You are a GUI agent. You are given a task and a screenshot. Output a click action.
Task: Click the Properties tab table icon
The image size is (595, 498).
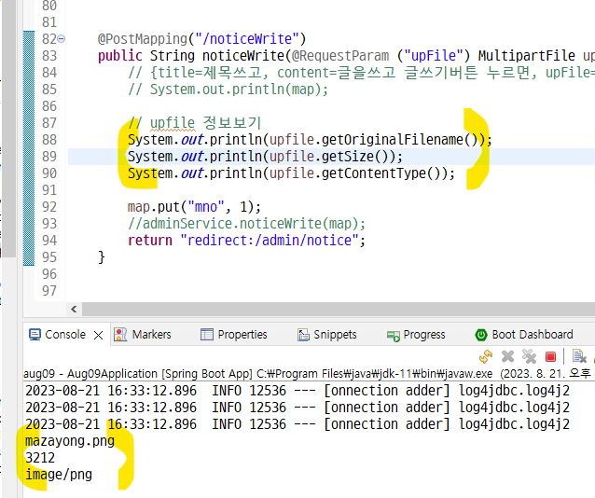(x=207, y=335)
